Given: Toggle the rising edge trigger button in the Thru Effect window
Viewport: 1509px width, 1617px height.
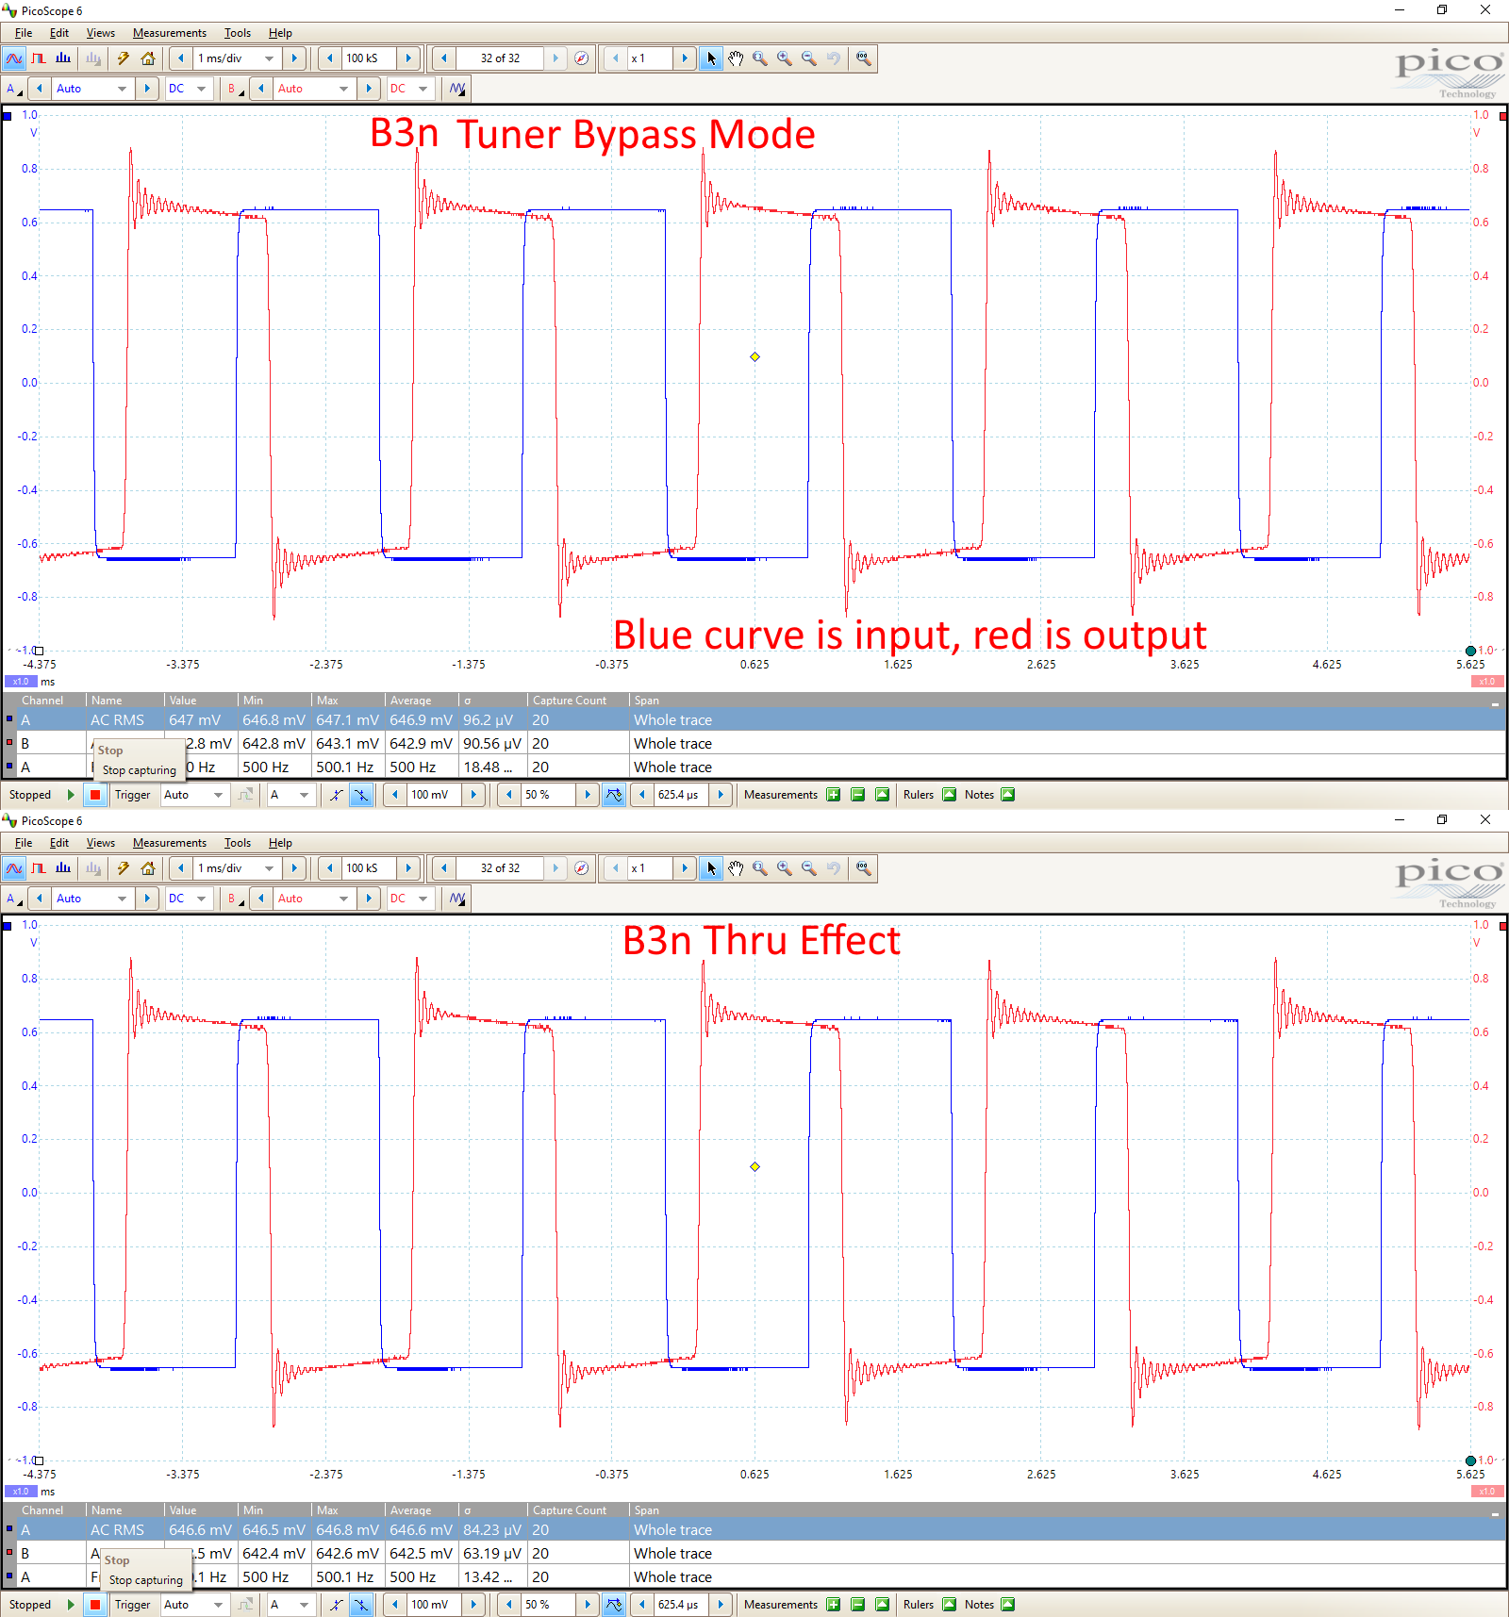Looking at the screenshot, I should (x=337, y=1605).
